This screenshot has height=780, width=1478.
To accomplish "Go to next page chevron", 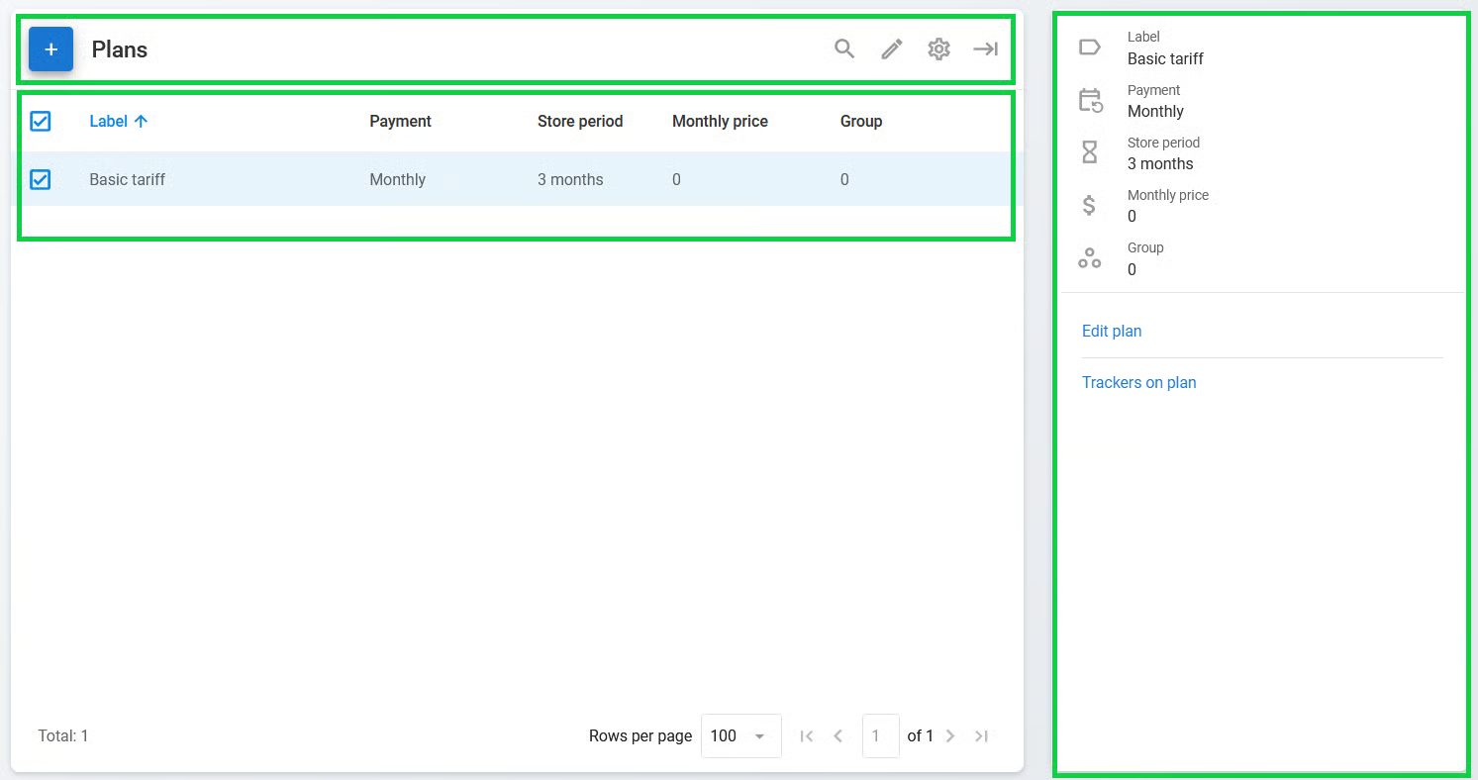I will click(x=950, y=735).
